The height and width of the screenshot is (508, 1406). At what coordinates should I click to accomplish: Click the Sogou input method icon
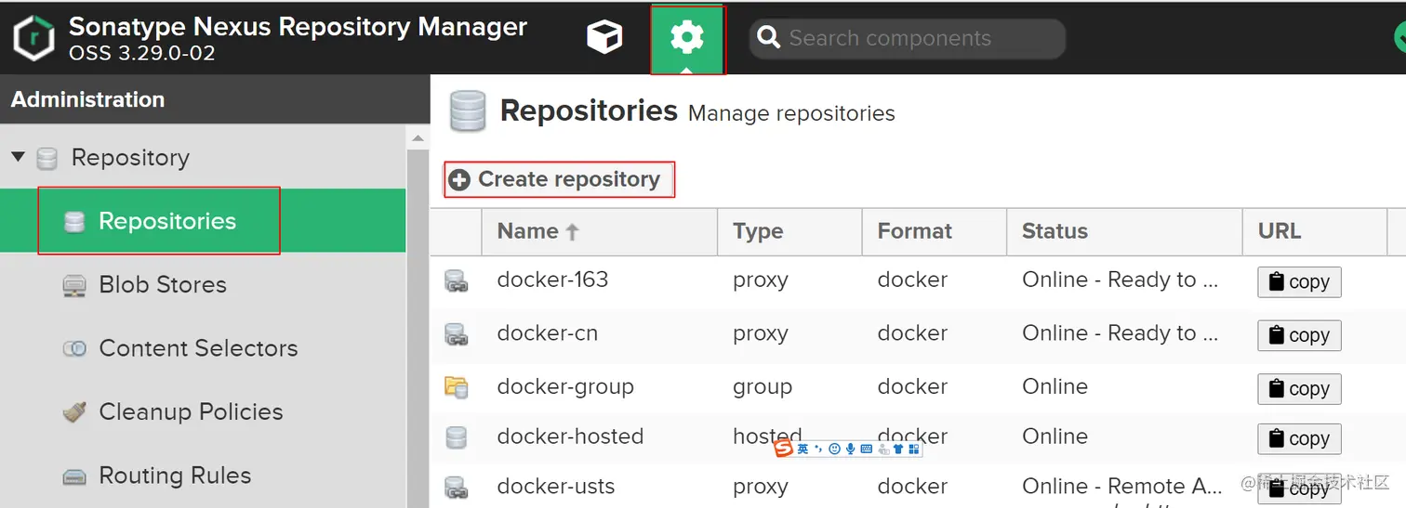point(784,449)
